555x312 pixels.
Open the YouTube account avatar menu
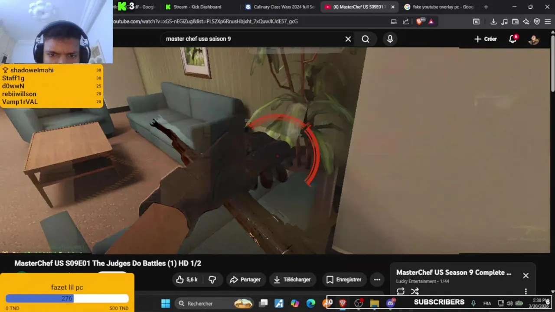coord(534,39)
